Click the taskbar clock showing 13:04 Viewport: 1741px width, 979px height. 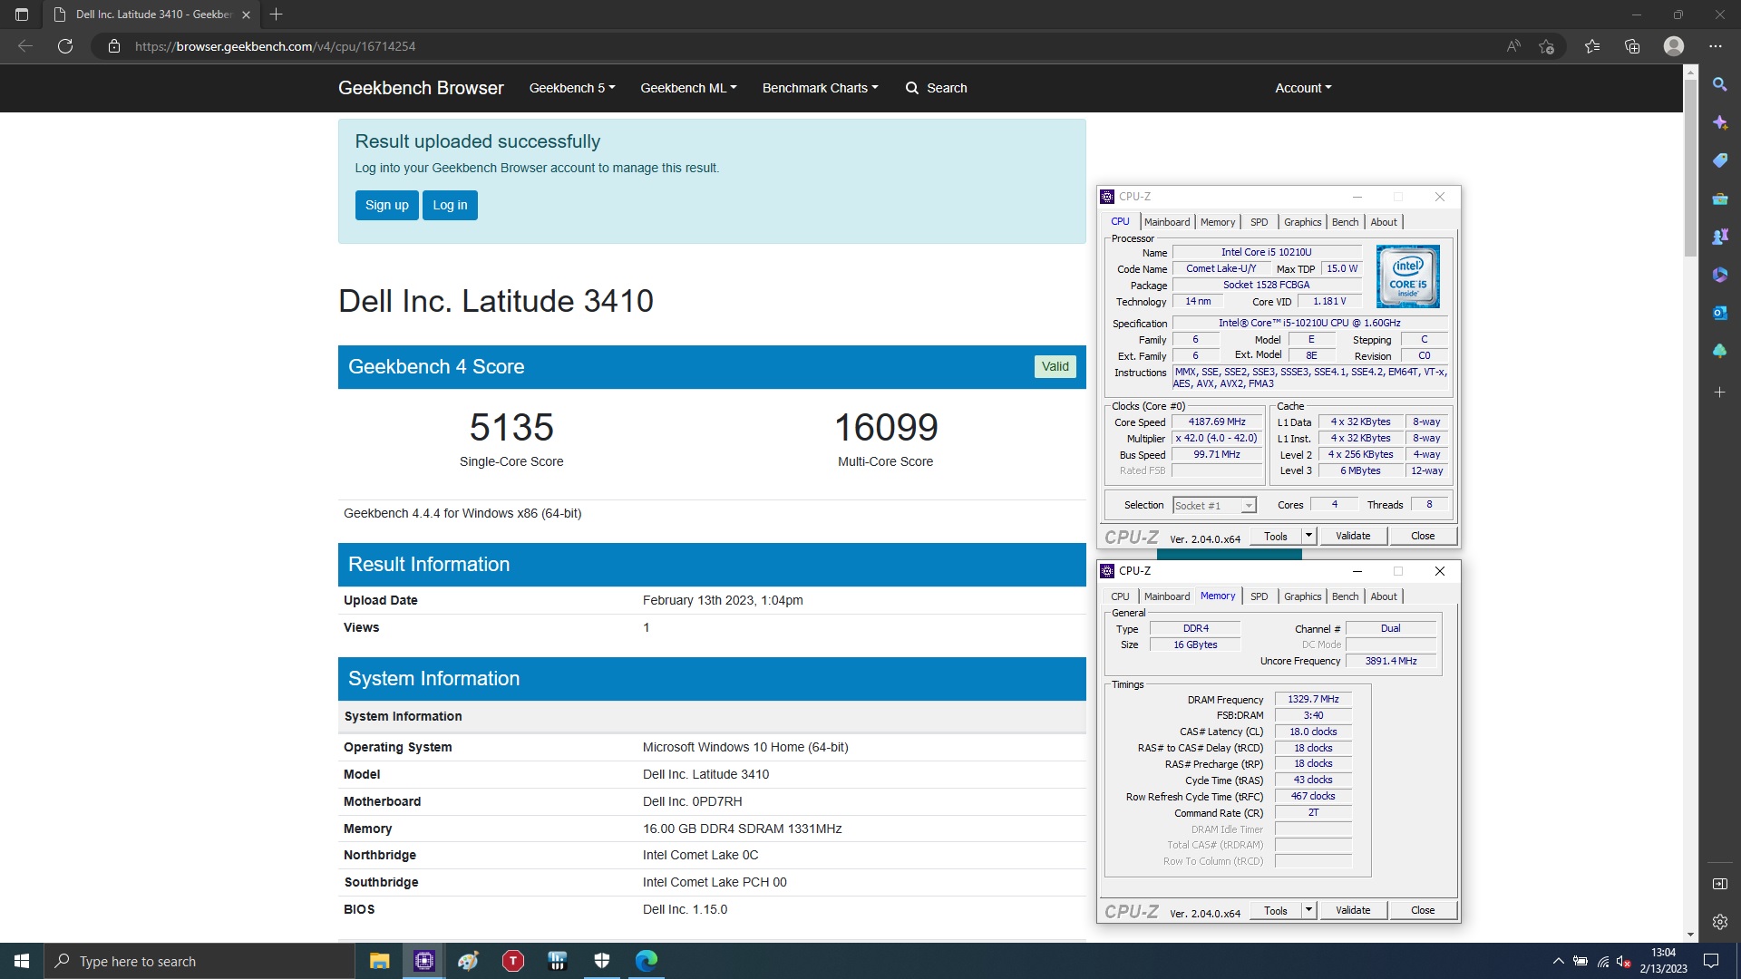click(1663, 961)
